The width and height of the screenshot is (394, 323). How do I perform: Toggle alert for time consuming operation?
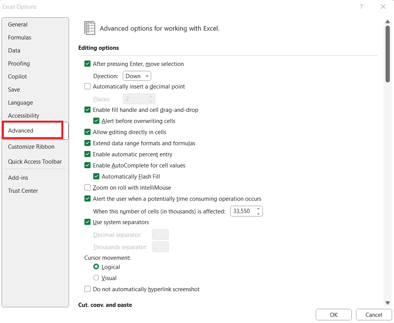[87, 199]
